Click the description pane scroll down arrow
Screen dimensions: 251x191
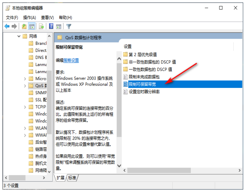119,166
